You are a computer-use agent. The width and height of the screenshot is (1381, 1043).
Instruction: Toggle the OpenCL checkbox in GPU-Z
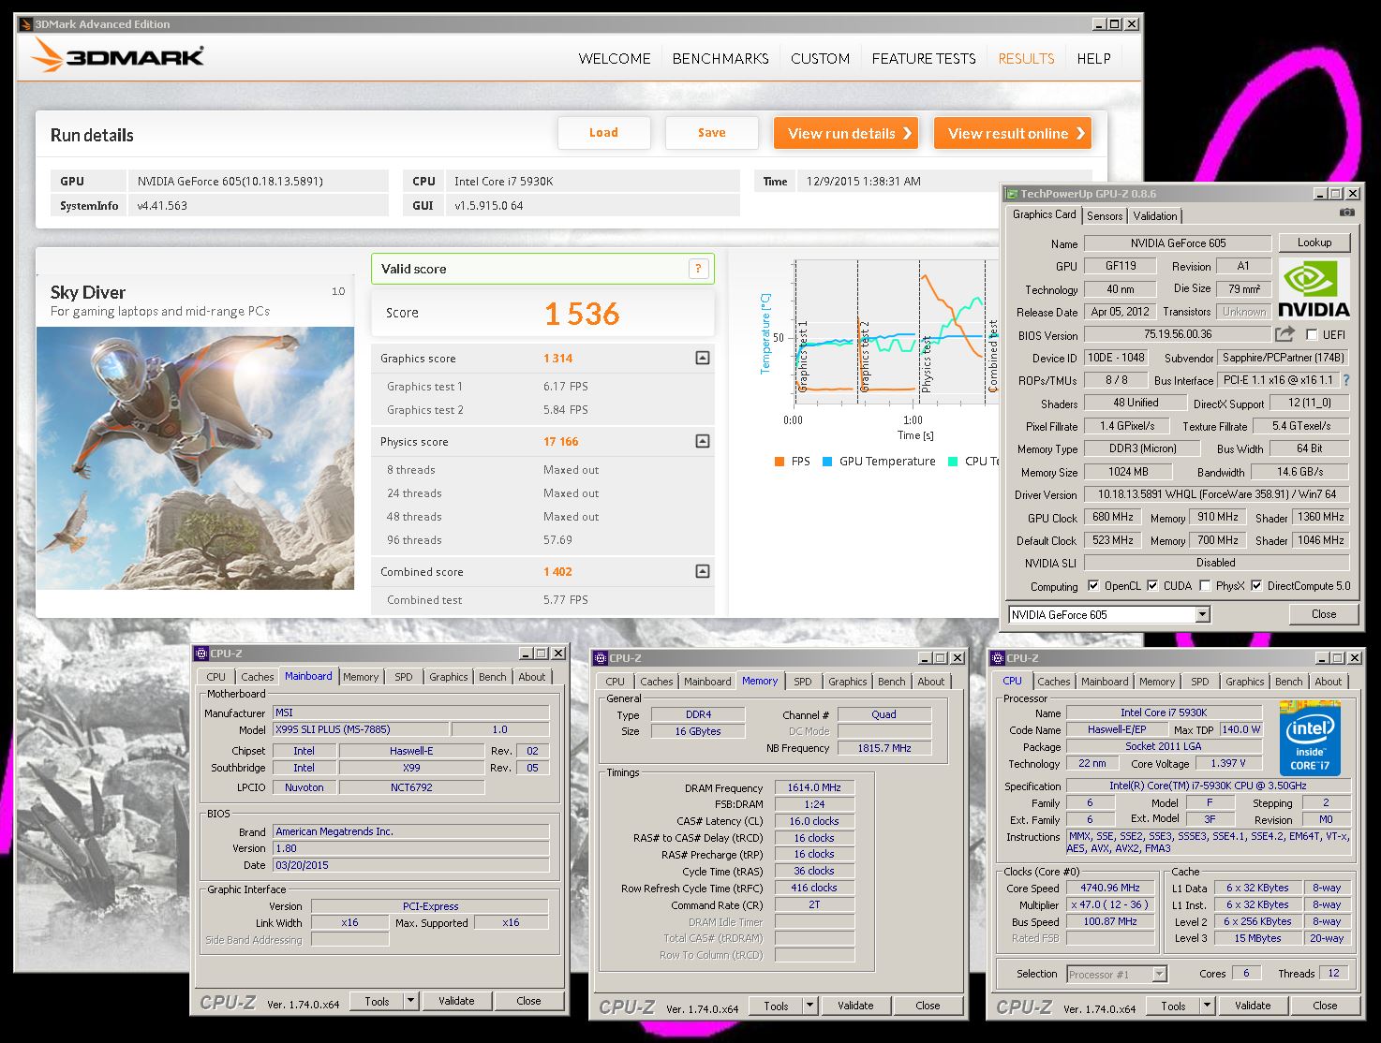pos(1093,586)
